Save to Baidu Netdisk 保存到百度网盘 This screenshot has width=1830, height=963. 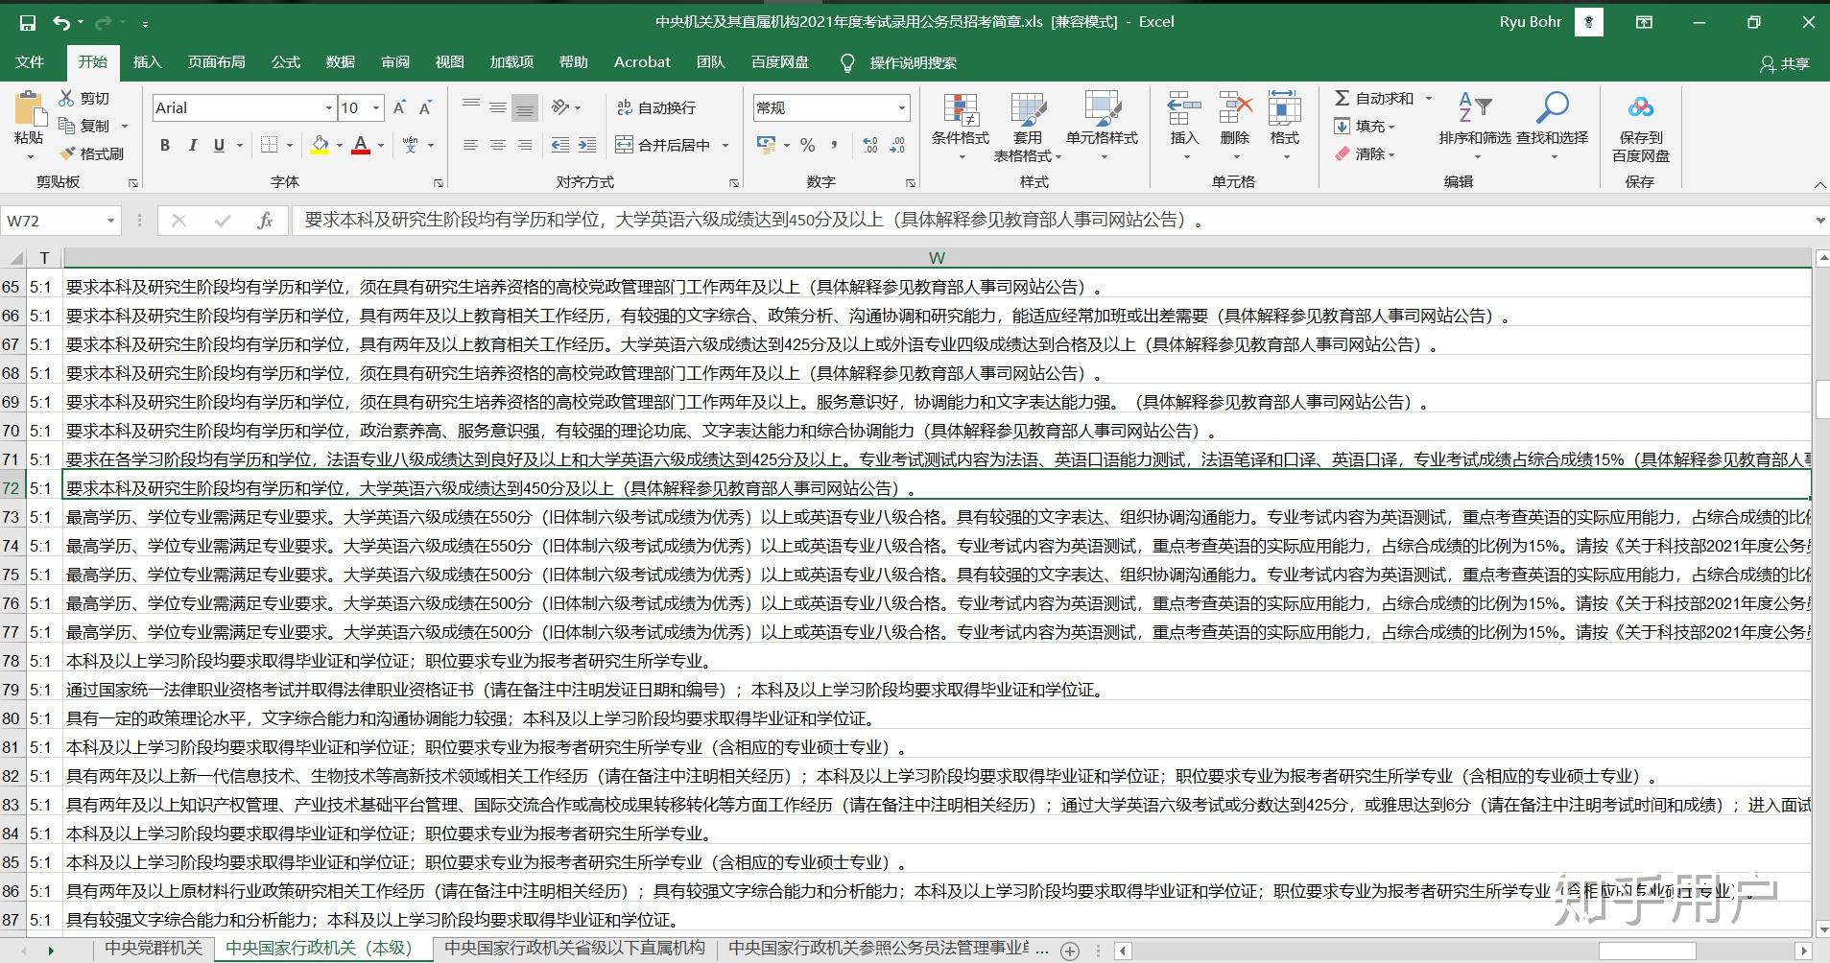(x=1641, y=128)
